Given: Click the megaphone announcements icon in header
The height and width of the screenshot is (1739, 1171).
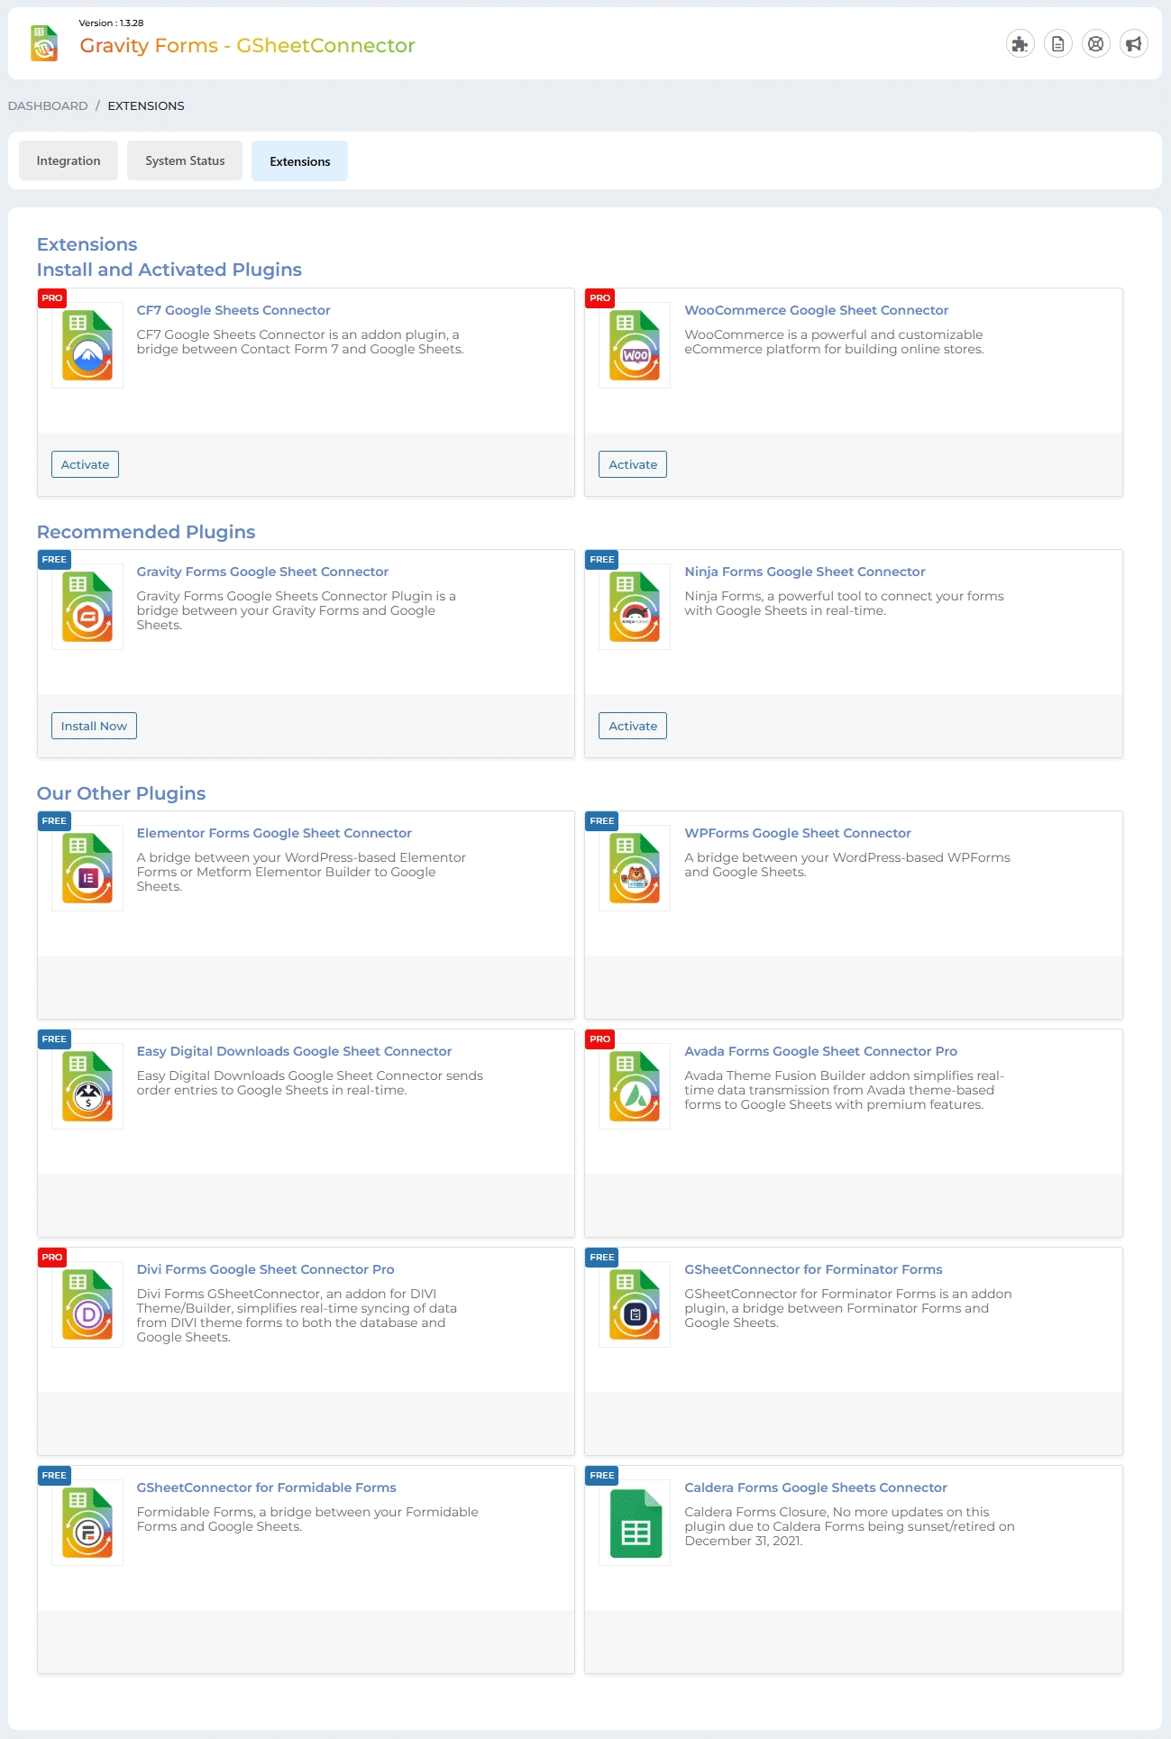Looking at the screenshot, I should coord(1133,43).
